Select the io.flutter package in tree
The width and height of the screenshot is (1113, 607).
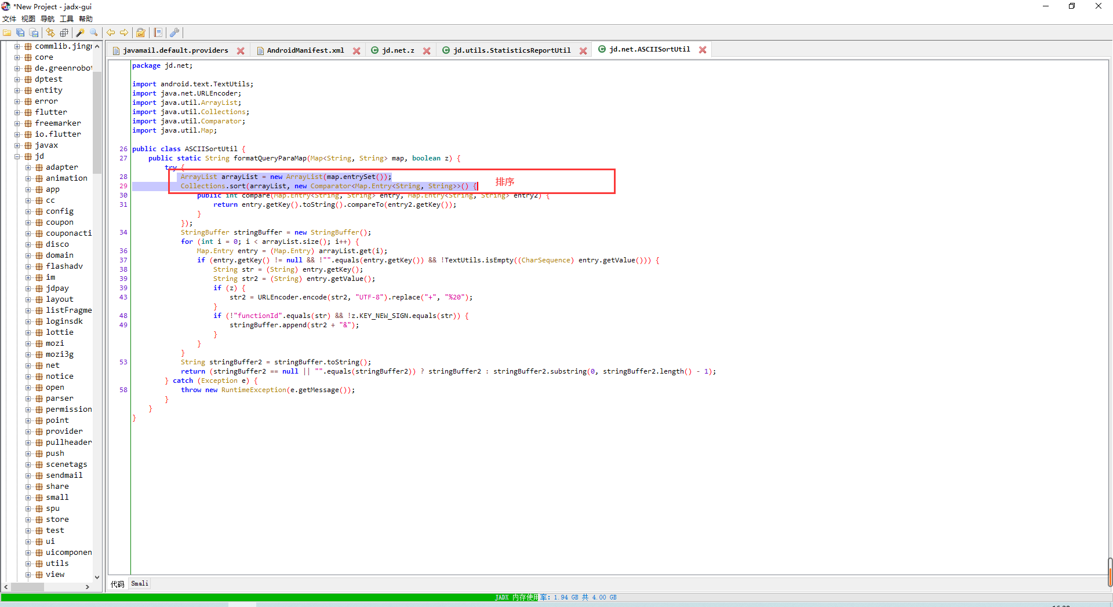pos(58,134)
